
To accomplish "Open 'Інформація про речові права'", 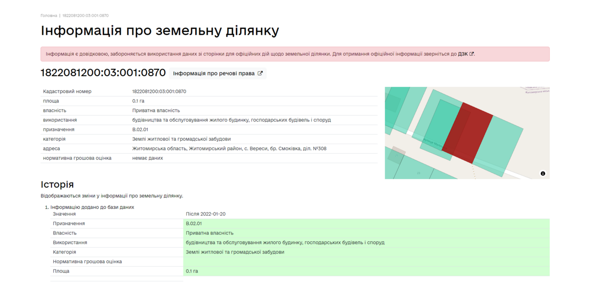I will click(214, 73).
